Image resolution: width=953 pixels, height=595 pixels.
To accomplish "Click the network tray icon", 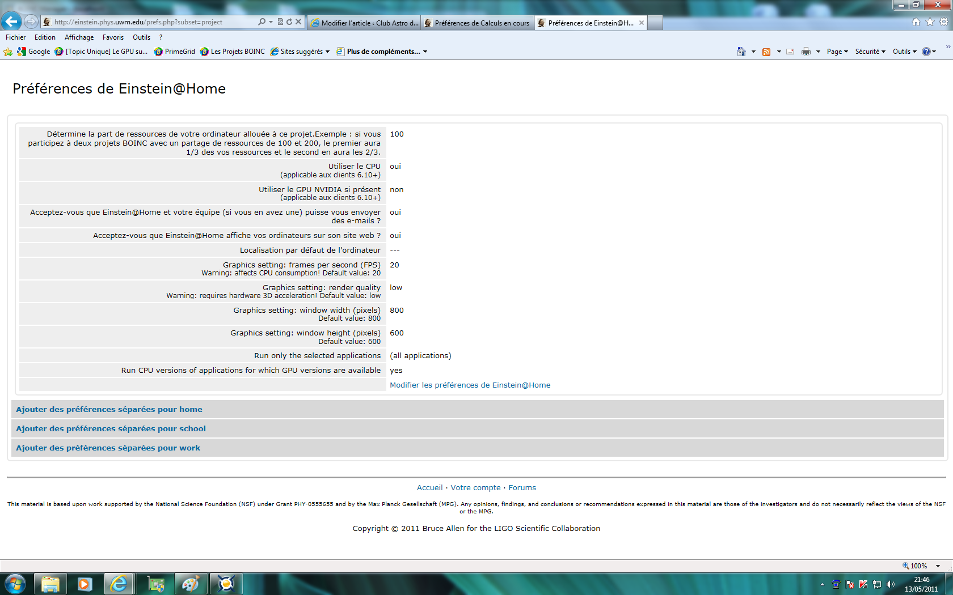I will (x=877, y=584).
